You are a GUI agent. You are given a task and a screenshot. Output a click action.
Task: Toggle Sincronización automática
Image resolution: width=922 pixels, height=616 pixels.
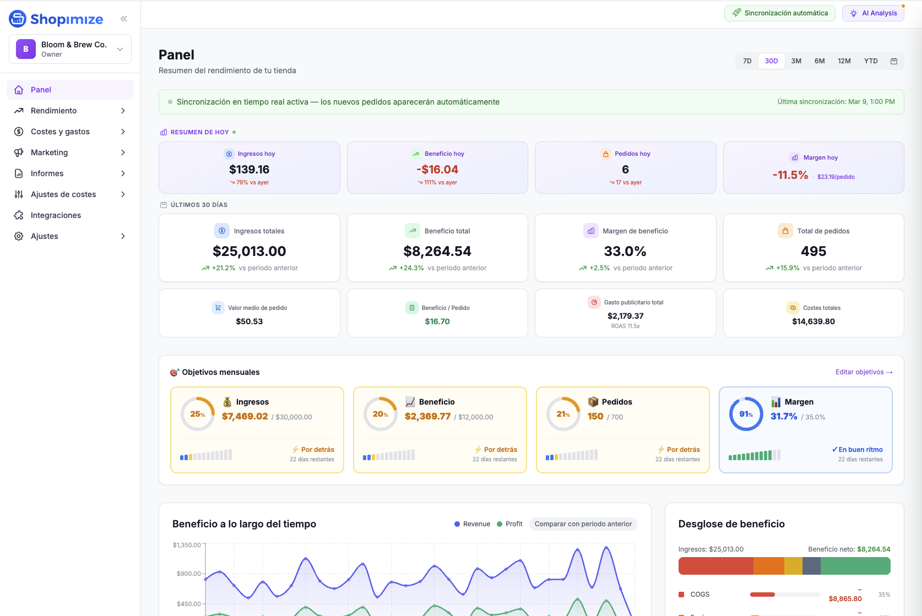(x=780, y=13)
